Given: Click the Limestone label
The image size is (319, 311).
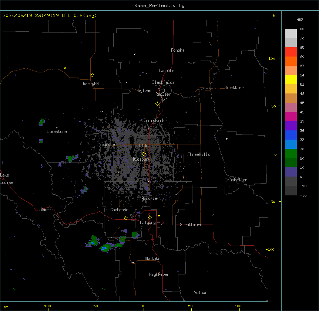Looking at the screenshot, I should 57,131.
